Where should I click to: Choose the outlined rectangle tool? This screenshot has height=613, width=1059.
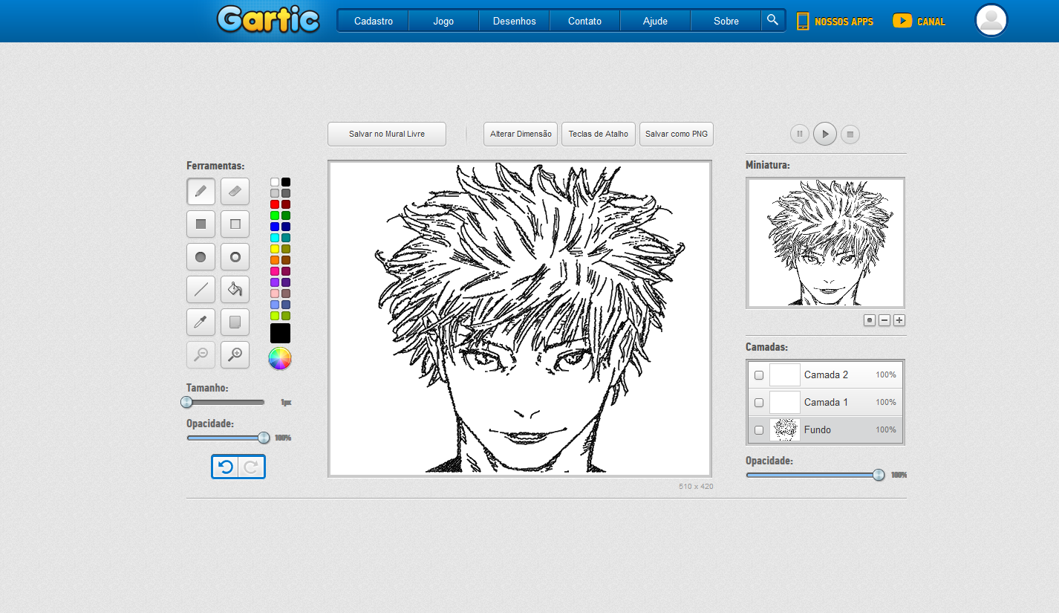pyautogui.click(x=235, y=224)
